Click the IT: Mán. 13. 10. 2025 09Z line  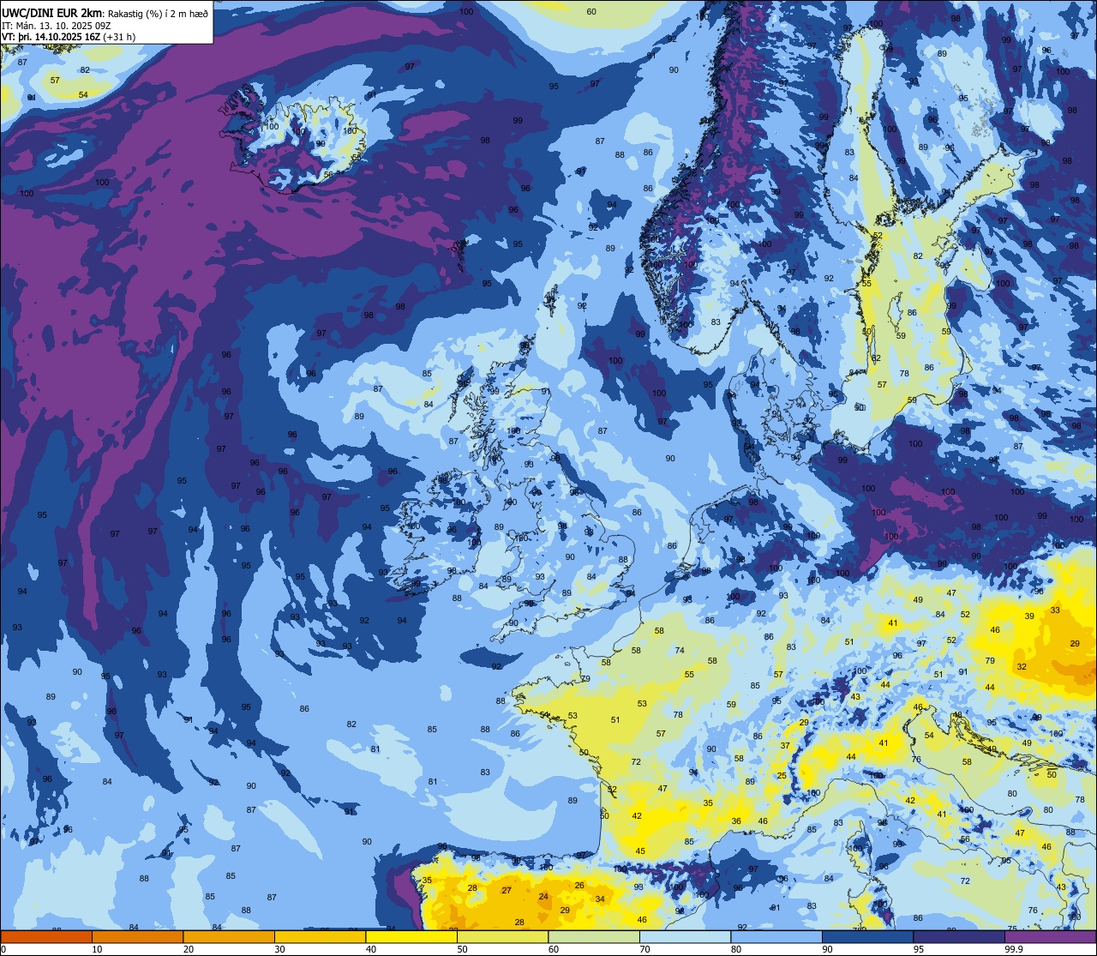(56, 25)
